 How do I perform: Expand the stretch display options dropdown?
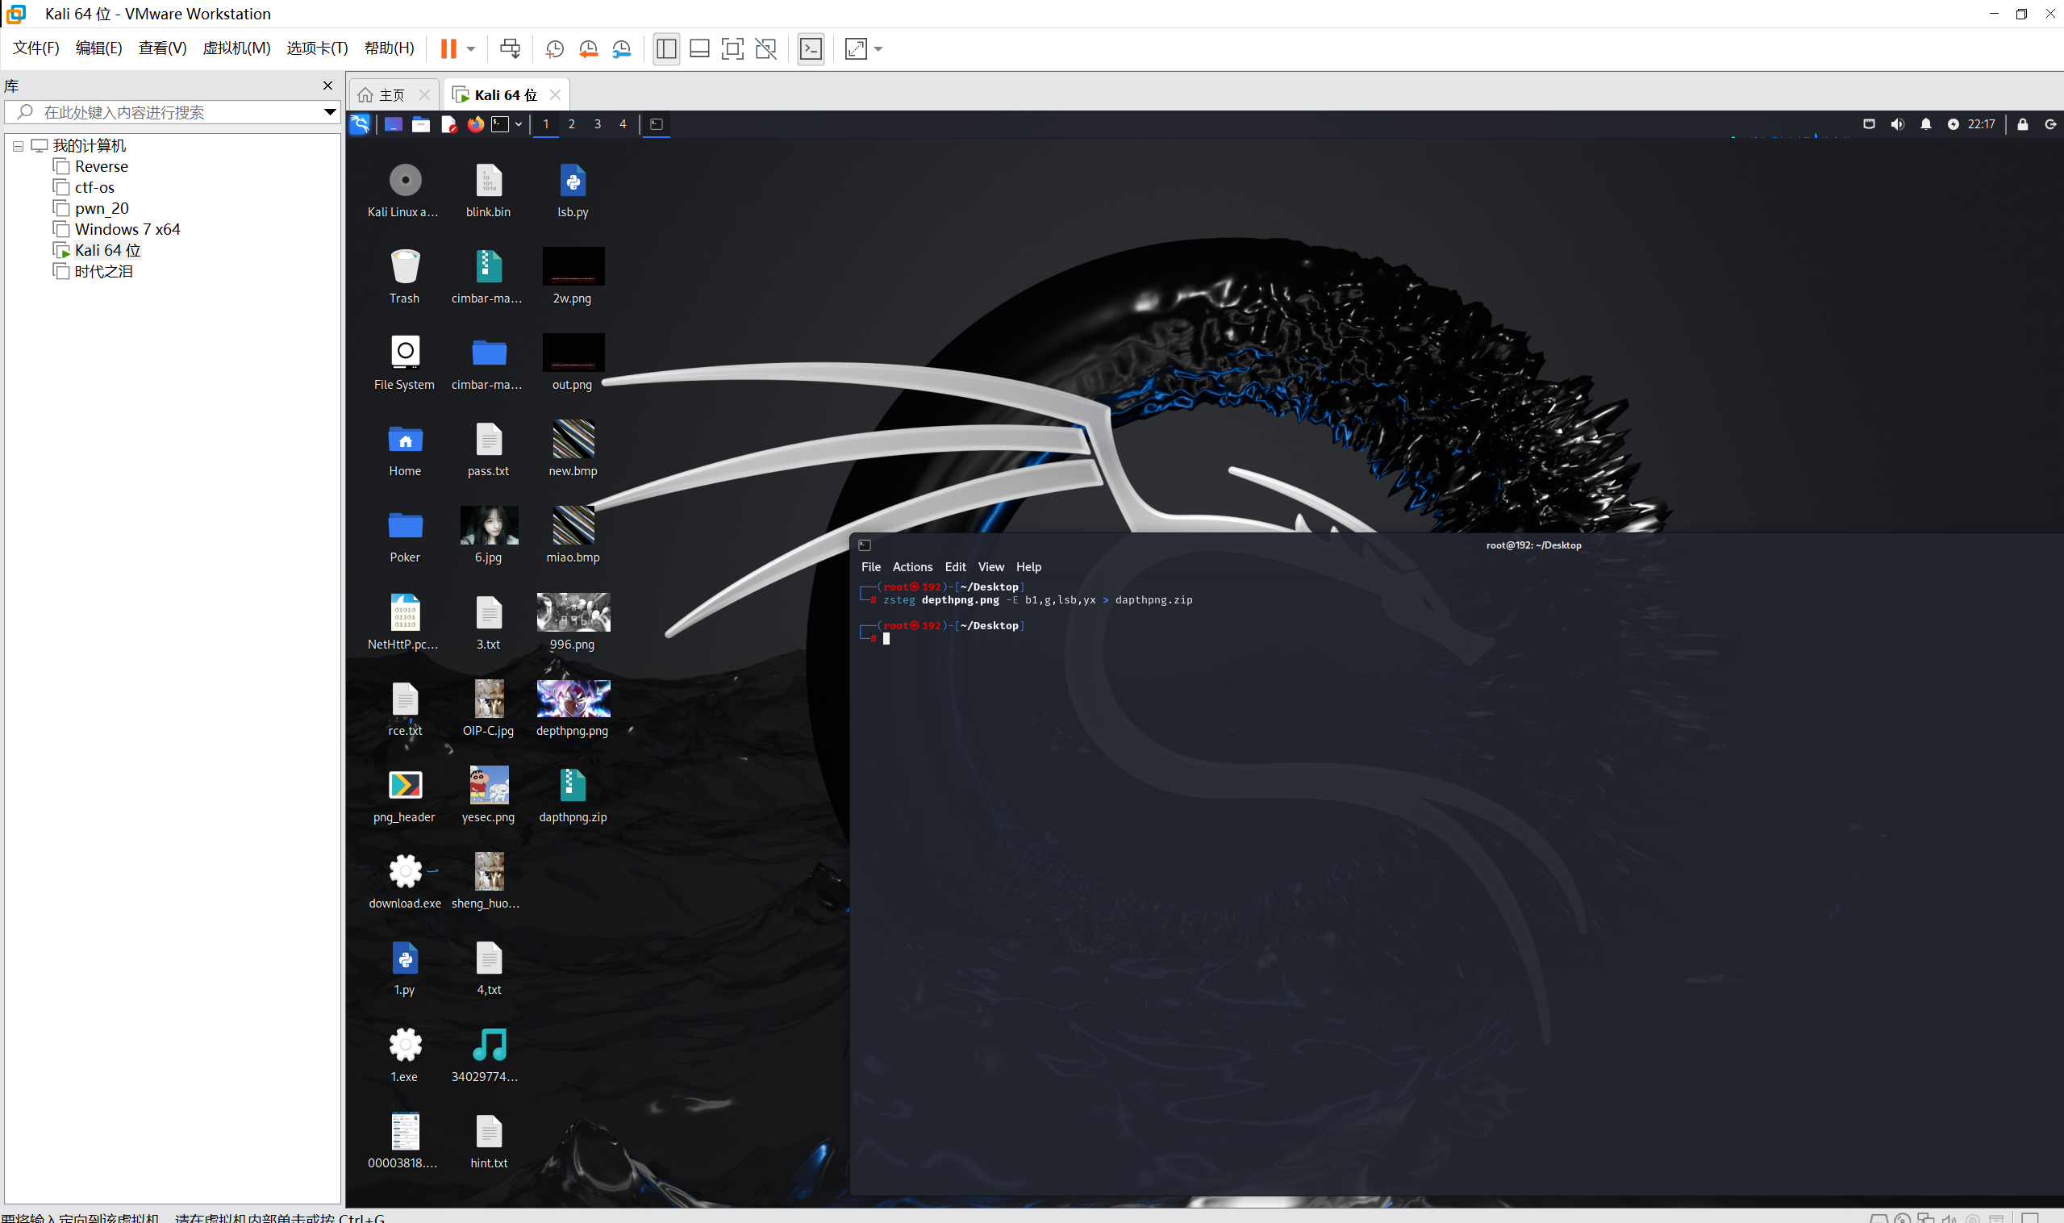(878, 48)
